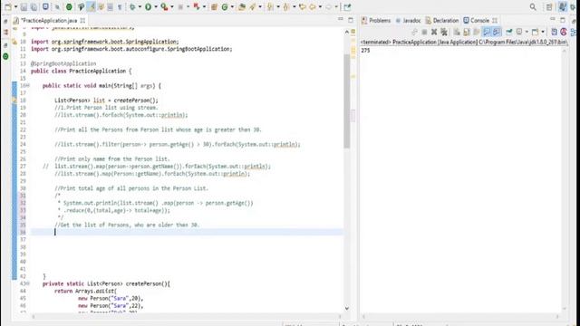
Task: Select the PracticeApplication.java editor tab
Action: click(49, 20)
